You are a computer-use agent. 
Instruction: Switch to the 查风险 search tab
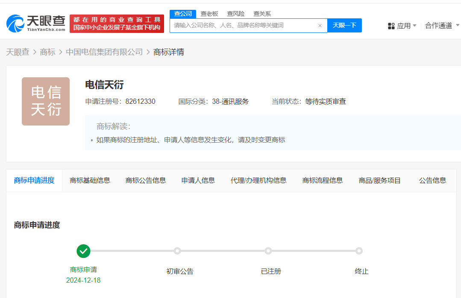pyautogui.click(x=235, y=13)
